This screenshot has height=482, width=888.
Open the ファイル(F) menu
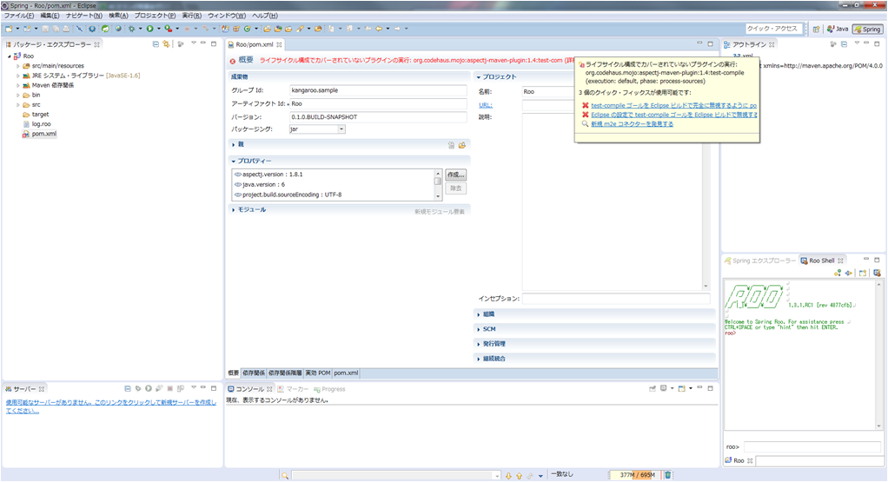[19, 16]
